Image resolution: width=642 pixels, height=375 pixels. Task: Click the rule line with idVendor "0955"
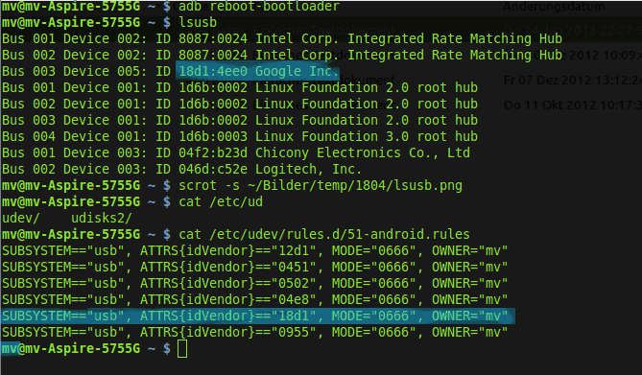tap(254, 332)
